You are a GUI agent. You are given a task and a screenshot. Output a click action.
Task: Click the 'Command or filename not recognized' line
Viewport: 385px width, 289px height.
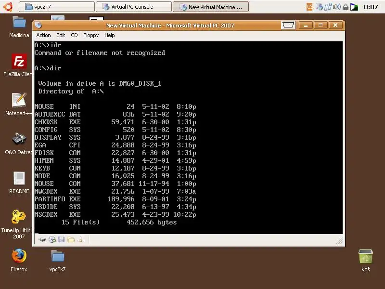tap(100, 53)
